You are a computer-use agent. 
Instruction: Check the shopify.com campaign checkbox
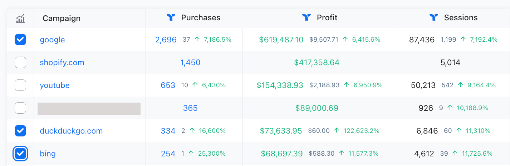tap(20, 62)
